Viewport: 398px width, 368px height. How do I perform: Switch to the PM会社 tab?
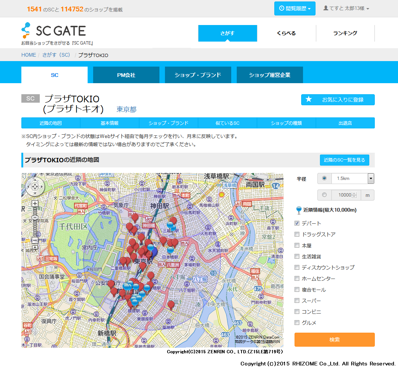pyautogui.click(x=126, y=75)
